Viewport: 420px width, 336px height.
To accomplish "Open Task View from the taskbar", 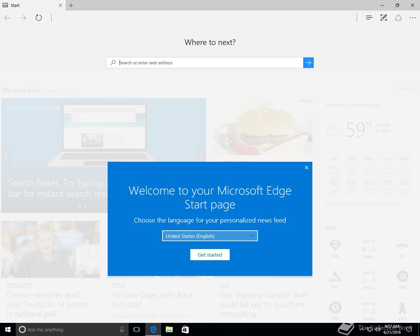I will click(x=136, y=329).
